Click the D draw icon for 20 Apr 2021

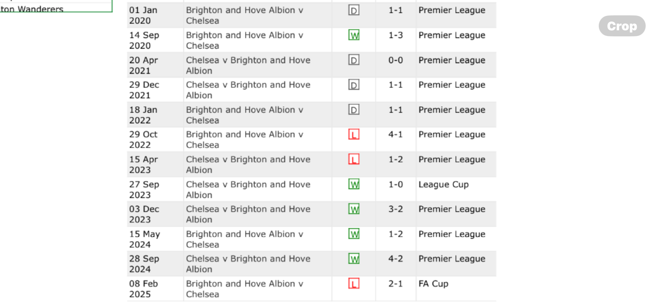click(354, 60)
